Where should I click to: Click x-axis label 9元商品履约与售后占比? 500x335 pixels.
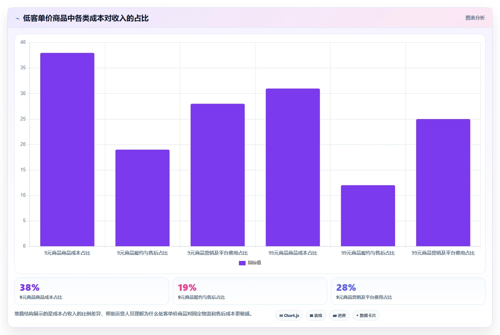pyautogui.click(x=143, y=253)
